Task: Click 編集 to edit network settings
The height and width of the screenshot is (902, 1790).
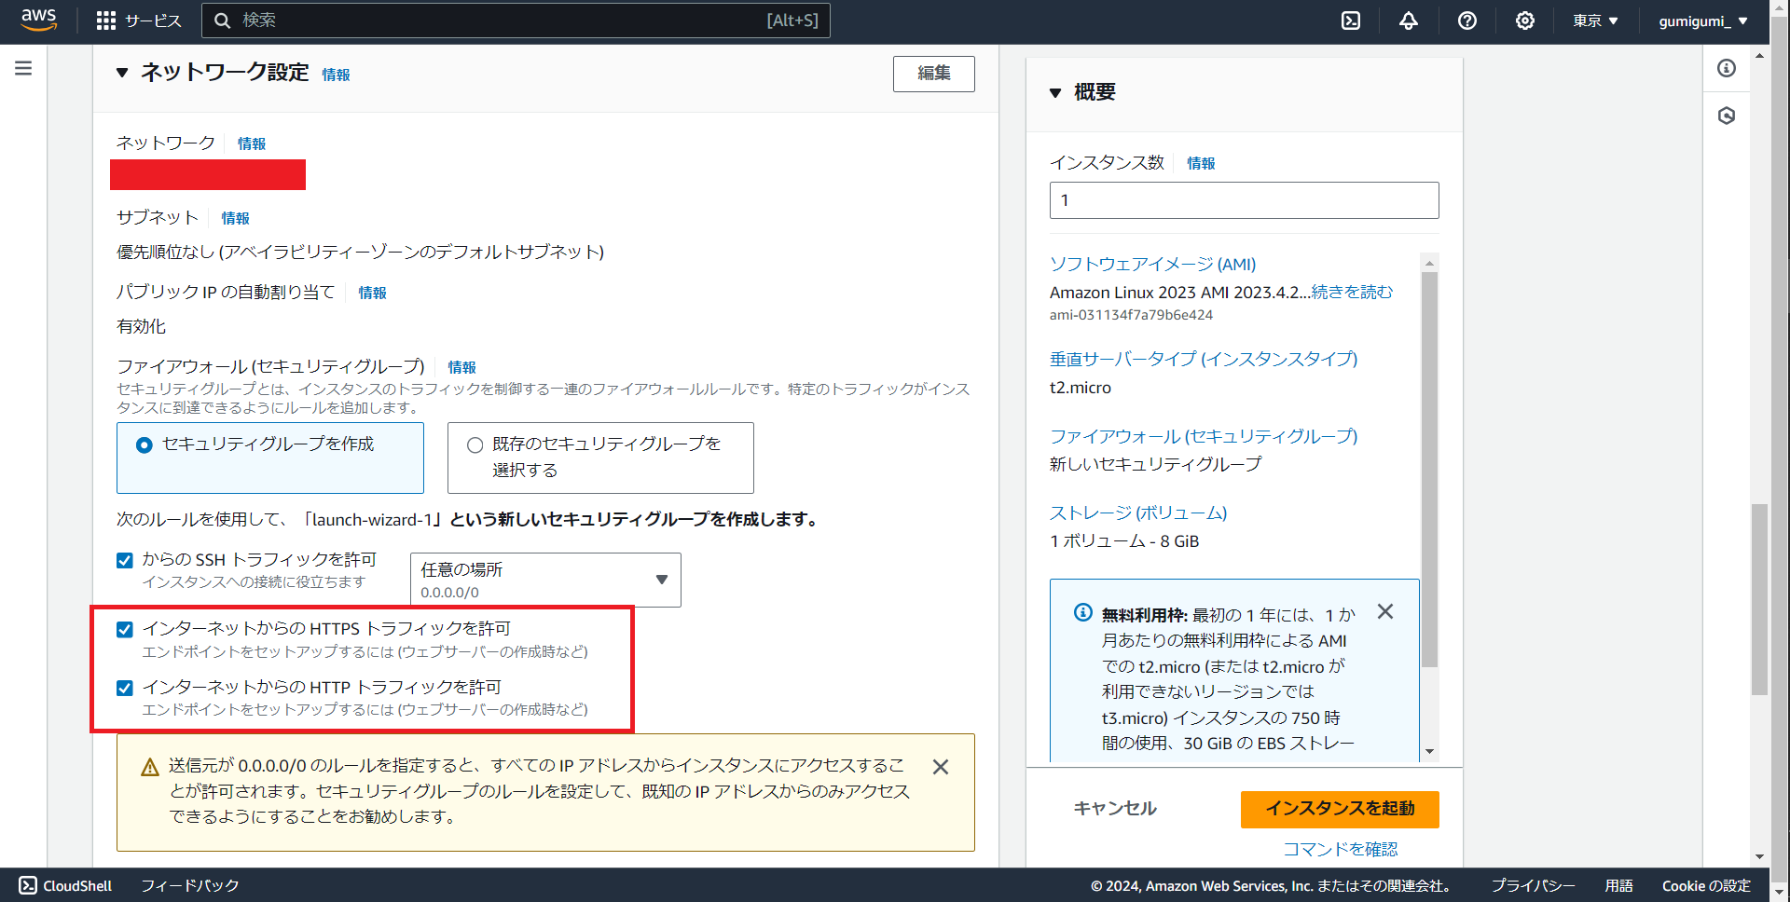Action: click(933, 74)
